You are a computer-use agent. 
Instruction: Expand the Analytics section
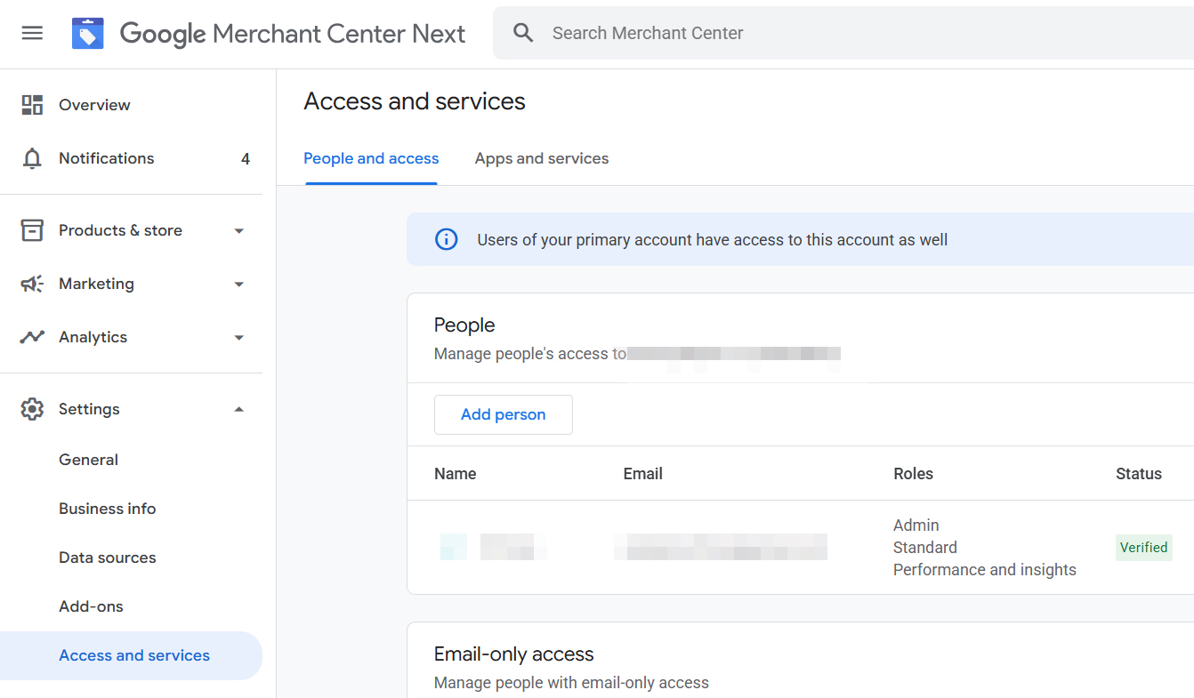(238, 337)
